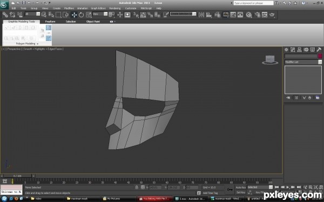Click Bind to Space Warp tool

click(x=19, y=15)
